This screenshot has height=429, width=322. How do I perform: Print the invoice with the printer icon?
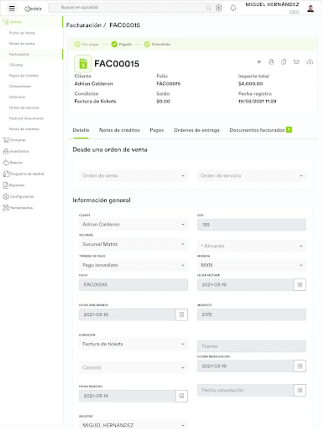click(271, 62)
